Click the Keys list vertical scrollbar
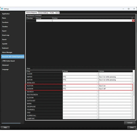Image resolution: width=137 pixels, height=137 pixels. click(134, 89)
